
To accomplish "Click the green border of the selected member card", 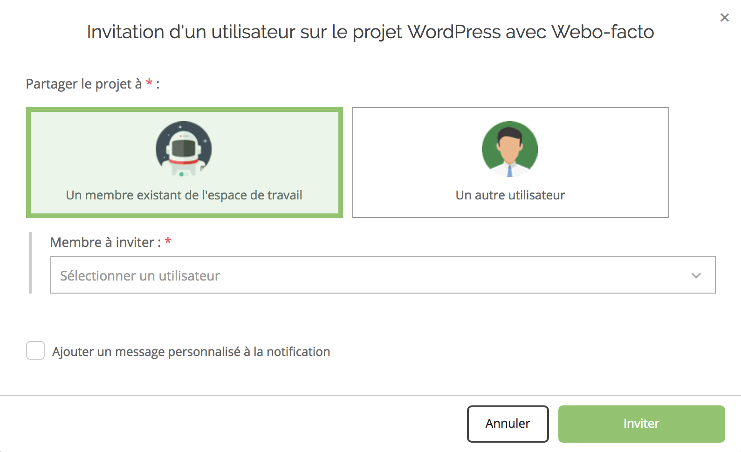I will (x=28, y=163).
